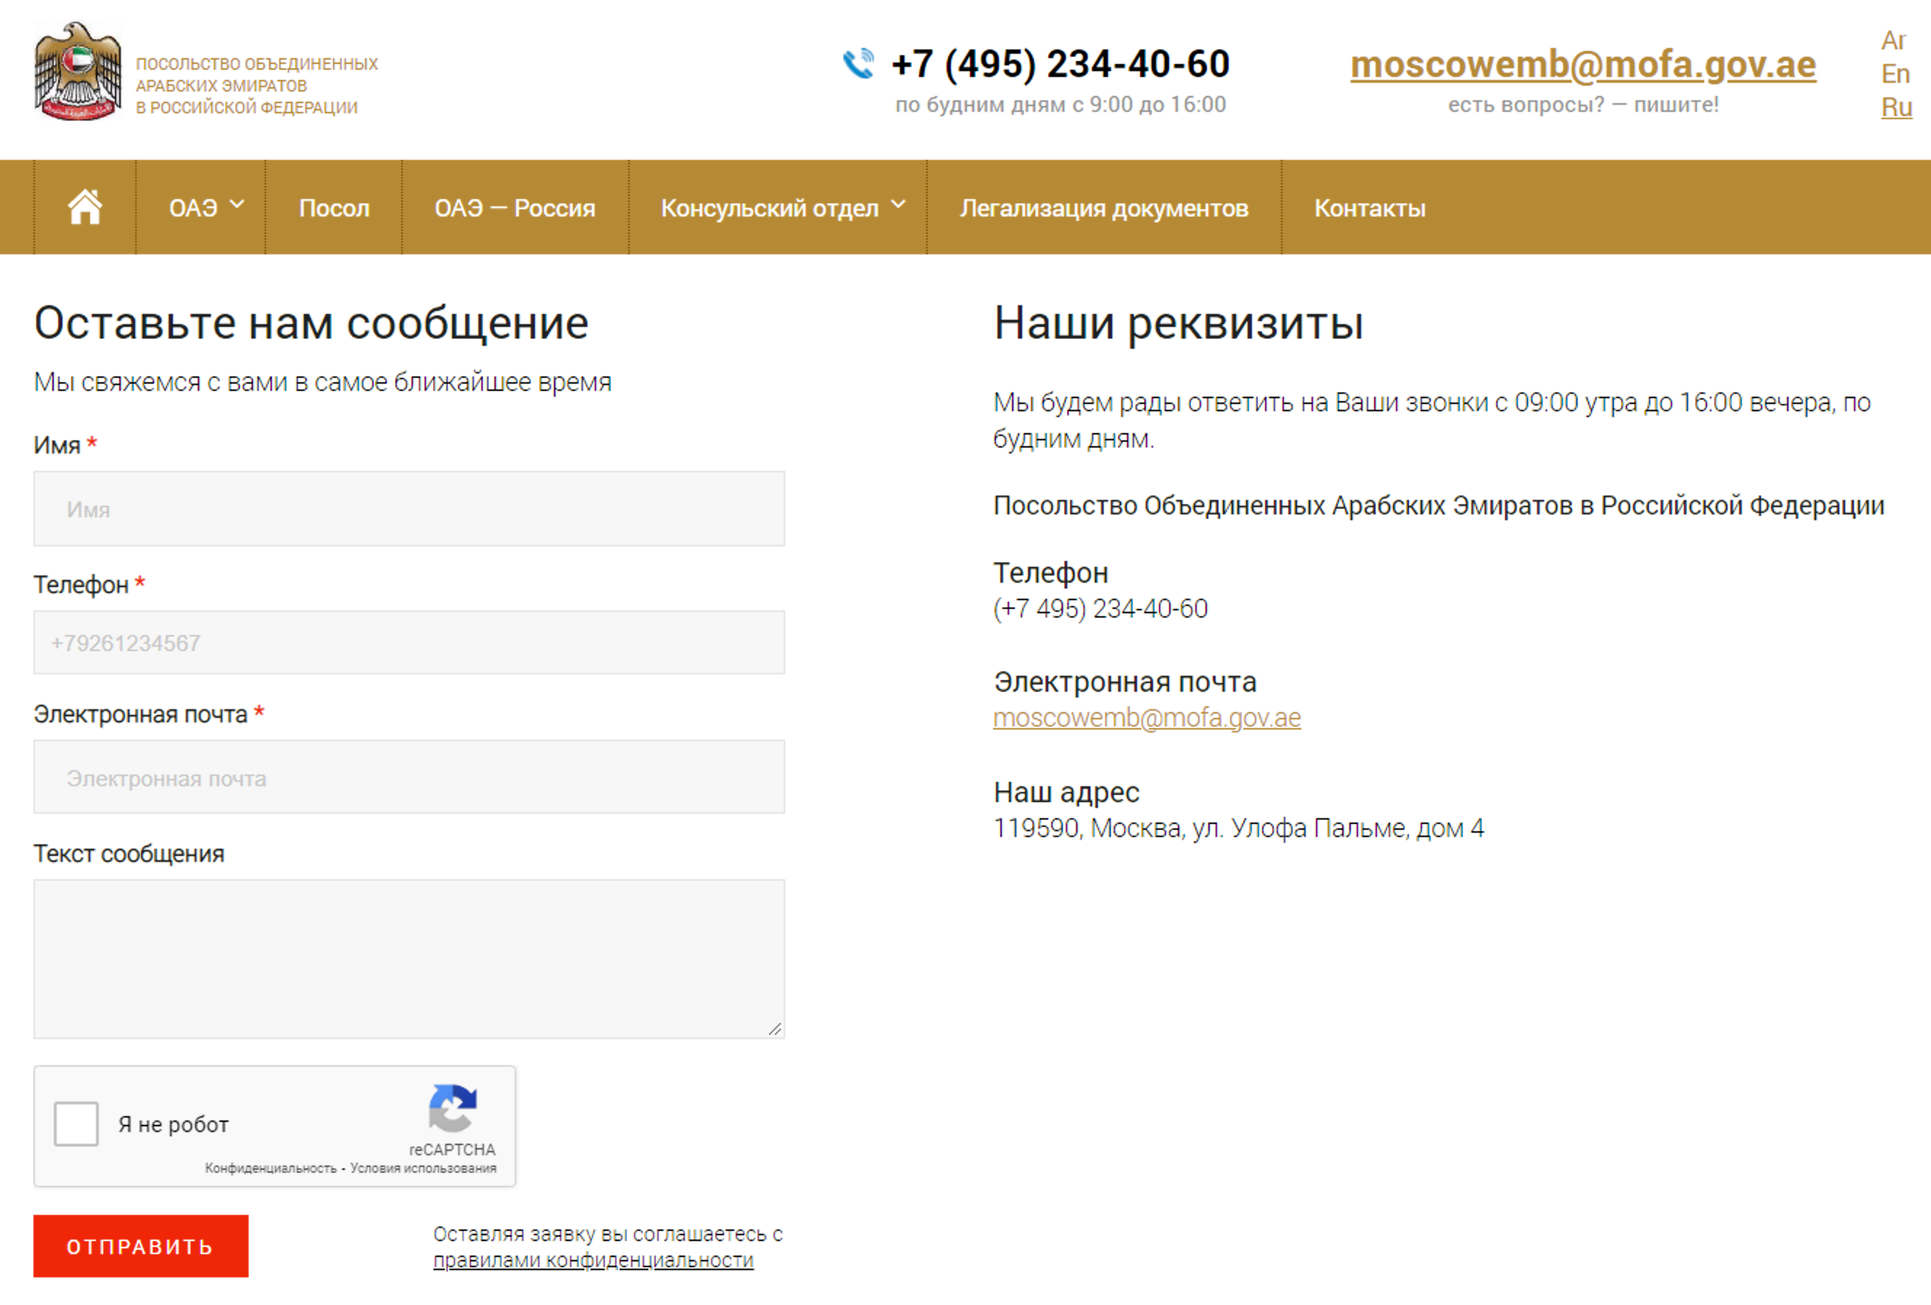Screen dimensions: 1931x1305
Task: Click the embassy coat of arms logo
Action: point(77,71)
